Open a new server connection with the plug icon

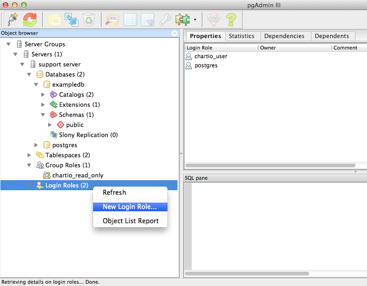coord(11,19)
